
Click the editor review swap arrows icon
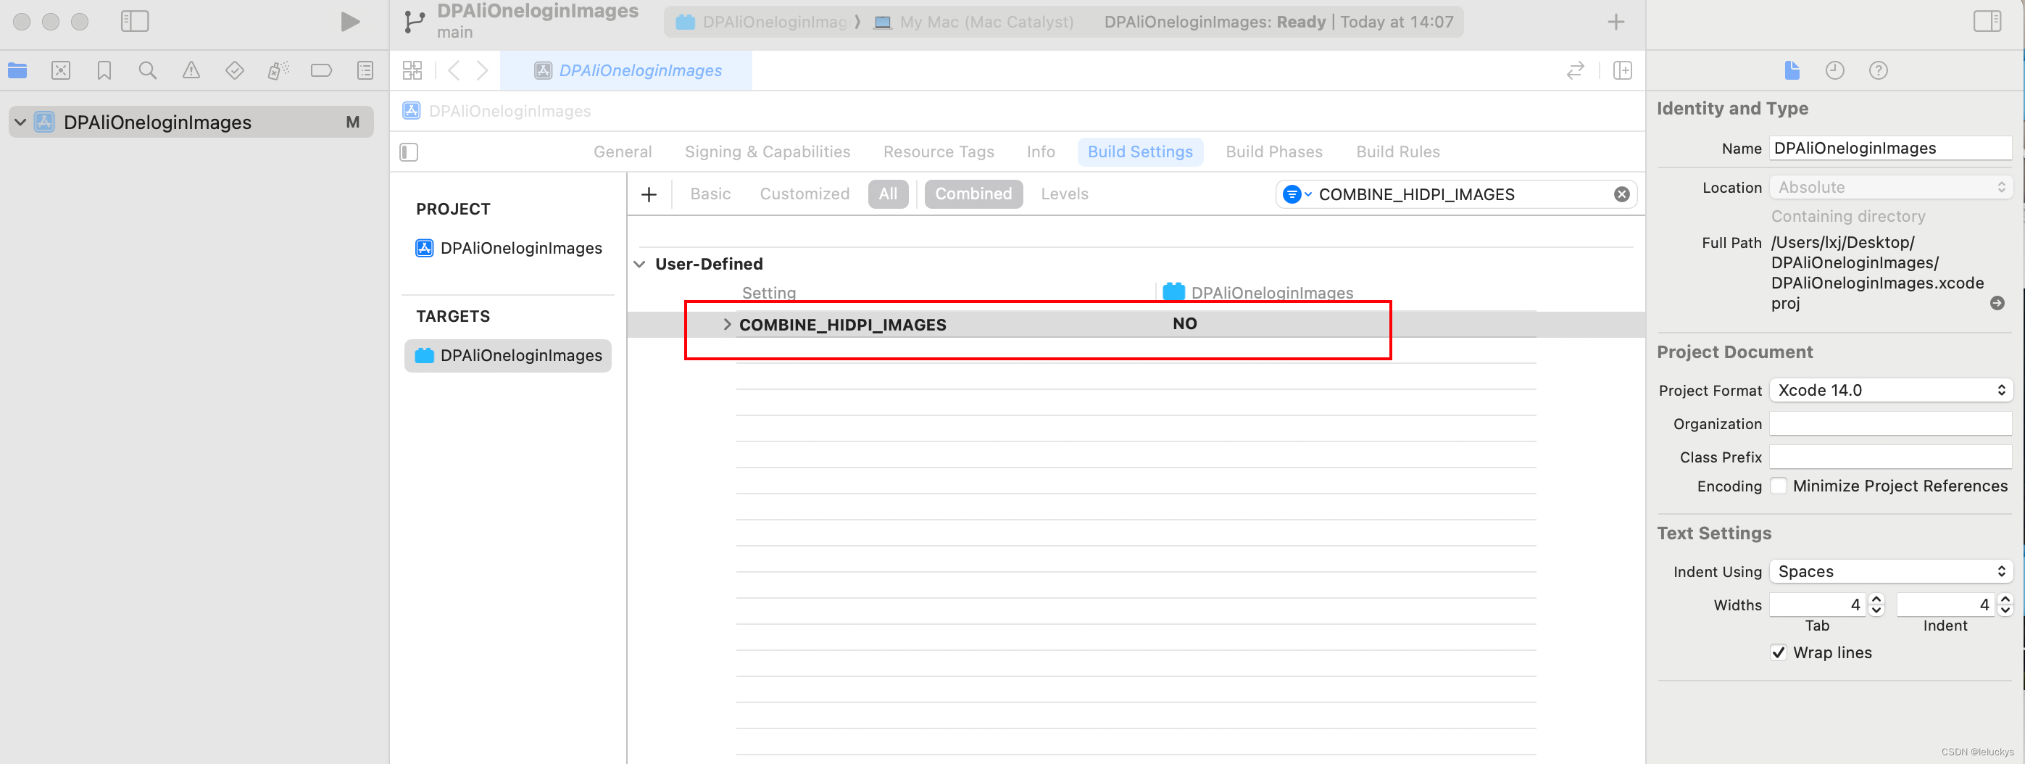(x=1575, y=71)
